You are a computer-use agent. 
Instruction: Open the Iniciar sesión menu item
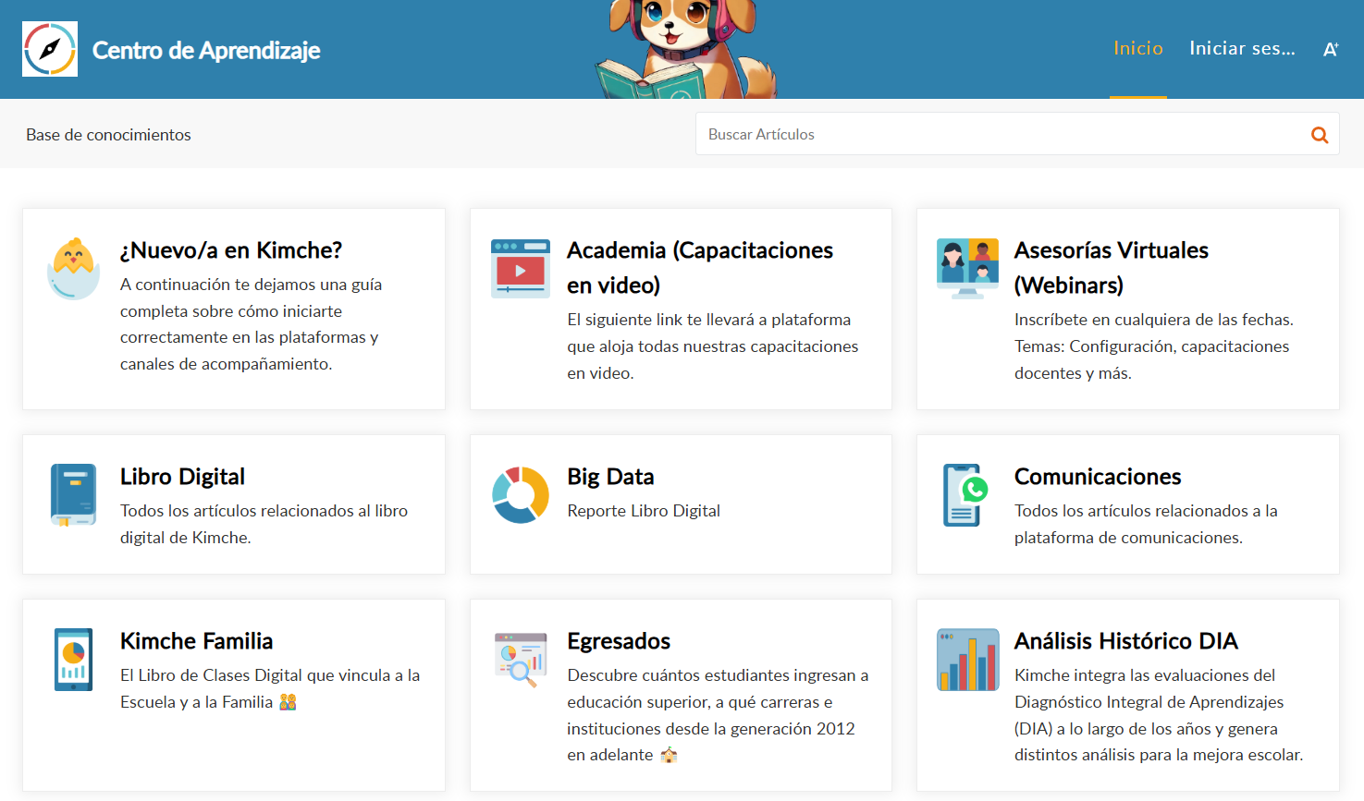click(1242, 48)
